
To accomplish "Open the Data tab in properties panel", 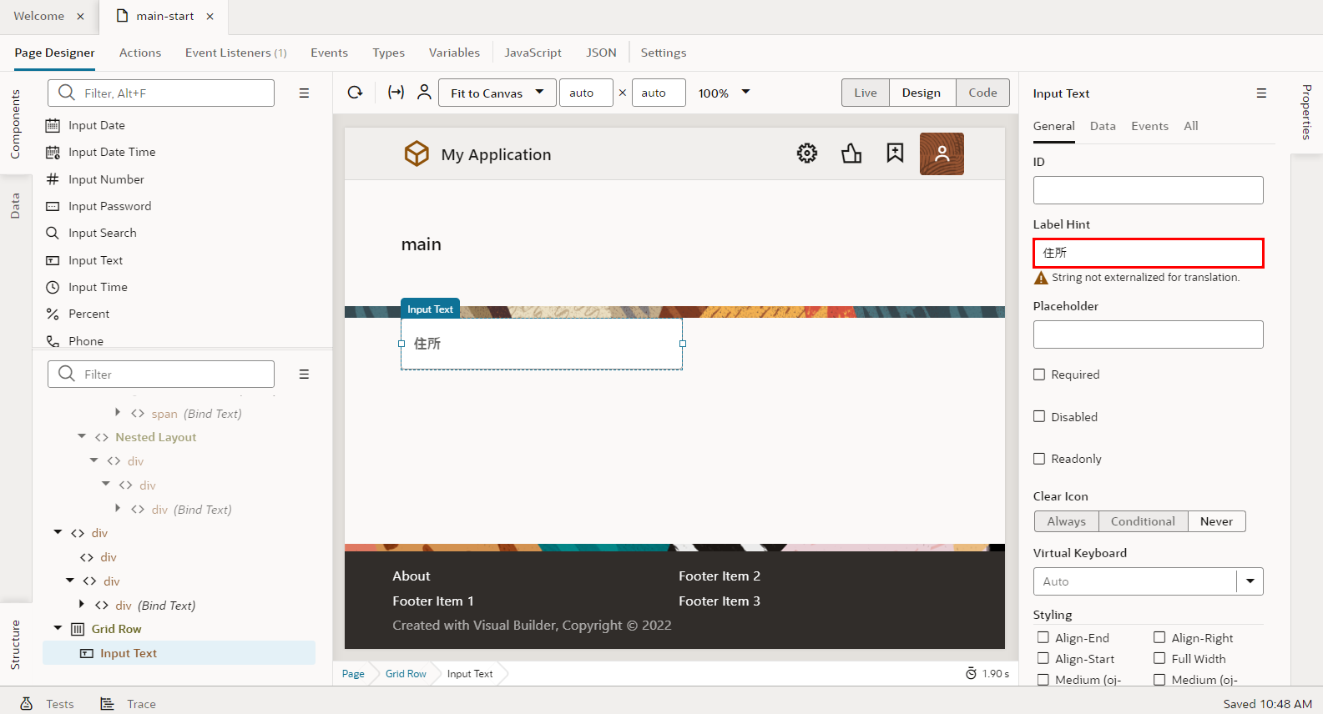I will tap(1102, 126).
